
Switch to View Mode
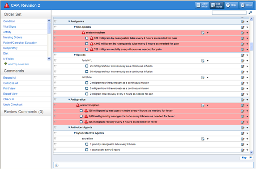pyautogui.click(x=202, y=5)
